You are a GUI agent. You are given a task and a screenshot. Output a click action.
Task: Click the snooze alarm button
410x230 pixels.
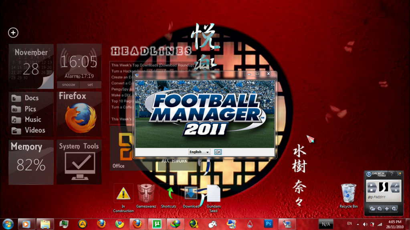(x=68, y=84)
